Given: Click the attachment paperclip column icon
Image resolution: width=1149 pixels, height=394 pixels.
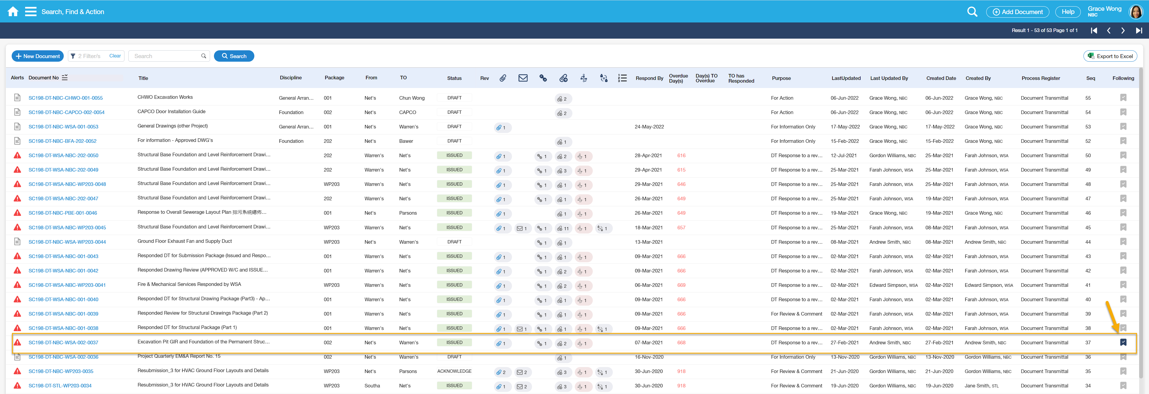Looking at the screenshot, I should (503, 78).
